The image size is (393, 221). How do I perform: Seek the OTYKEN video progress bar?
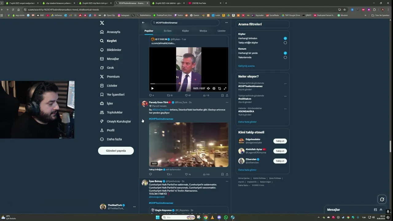(x=189, y=84)
